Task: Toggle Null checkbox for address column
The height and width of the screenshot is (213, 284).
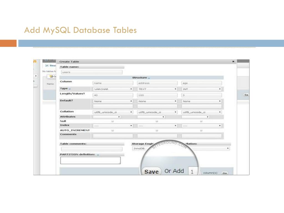Action: point(157,121)
